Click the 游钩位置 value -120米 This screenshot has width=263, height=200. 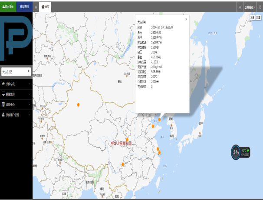(x=155, y=62)
